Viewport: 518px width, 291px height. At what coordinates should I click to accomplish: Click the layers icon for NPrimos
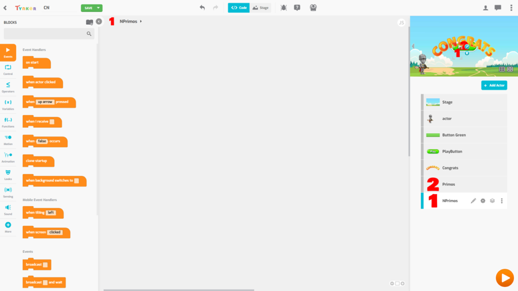[x=492, y=201]
